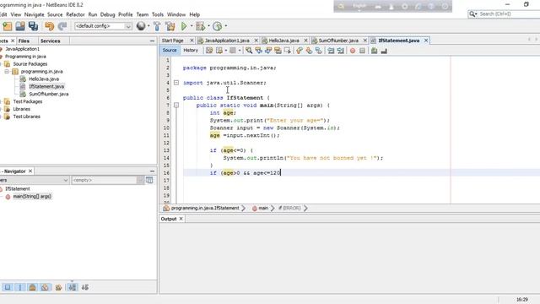The width and height of the screenshot is (540, 304).
Task: Click the Last Edit icon beside History
Action: click(x=209, y=51)
